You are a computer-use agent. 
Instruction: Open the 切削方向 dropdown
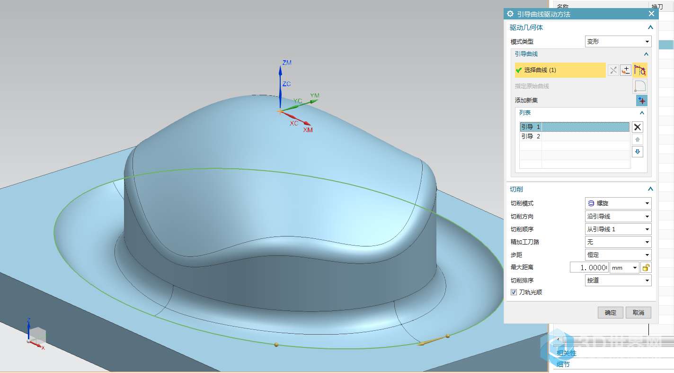click(618, 217)
